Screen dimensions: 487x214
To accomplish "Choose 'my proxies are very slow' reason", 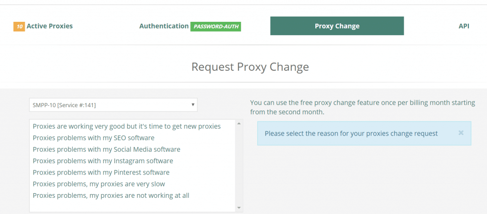I will click(x=99, y=184).
